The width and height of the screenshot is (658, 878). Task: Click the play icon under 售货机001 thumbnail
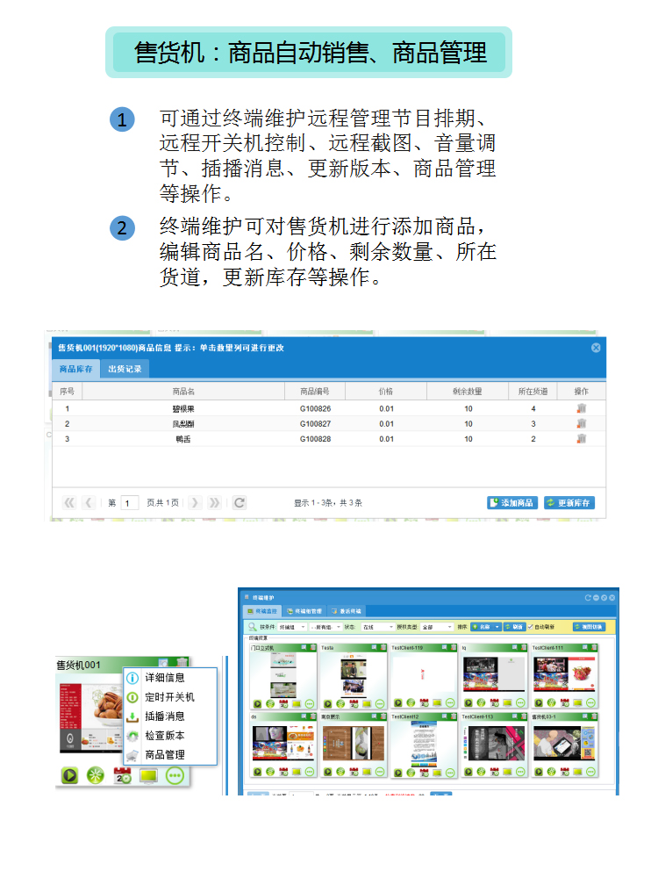coord(69,774)
